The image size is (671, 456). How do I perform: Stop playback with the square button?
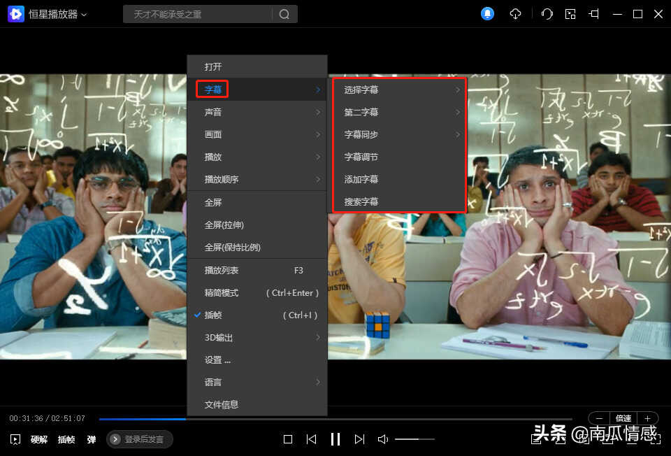tap(288, 439)
